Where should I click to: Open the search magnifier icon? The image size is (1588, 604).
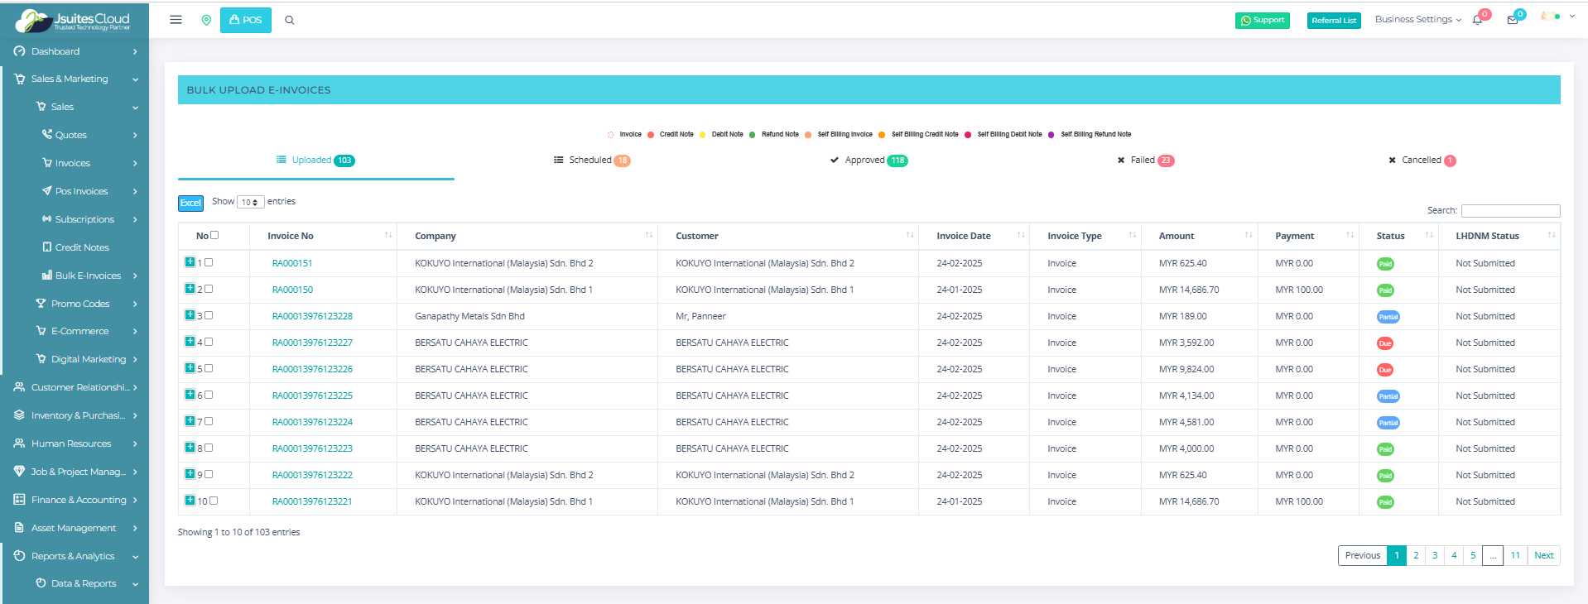(x=290, y=20)
